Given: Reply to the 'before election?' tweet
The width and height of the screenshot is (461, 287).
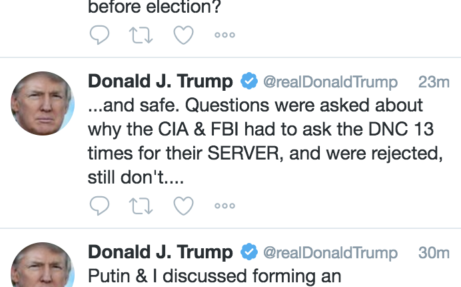Looking at the screenshot, I should click(100, 35).
